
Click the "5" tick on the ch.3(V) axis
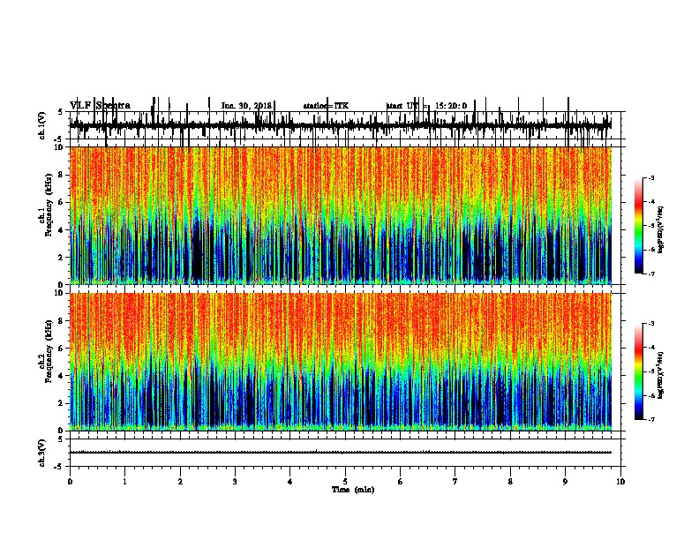tap(60, 439)
